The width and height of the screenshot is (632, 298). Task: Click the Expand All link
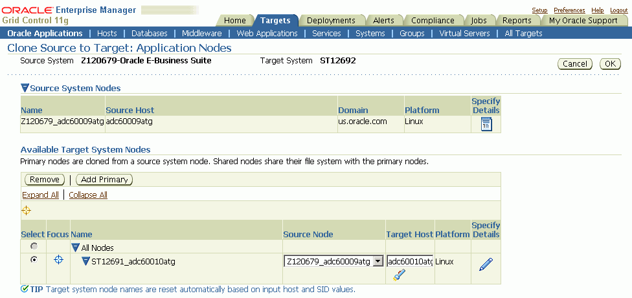[x=40, y=195]
